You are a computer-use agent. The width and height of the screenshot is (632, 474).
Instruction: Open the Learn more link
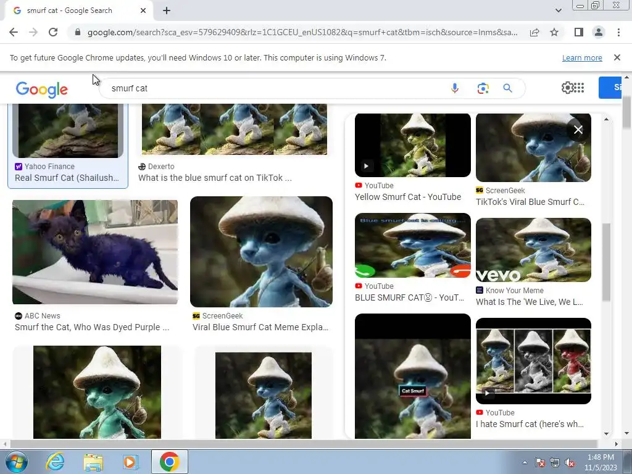pos(582,57)
